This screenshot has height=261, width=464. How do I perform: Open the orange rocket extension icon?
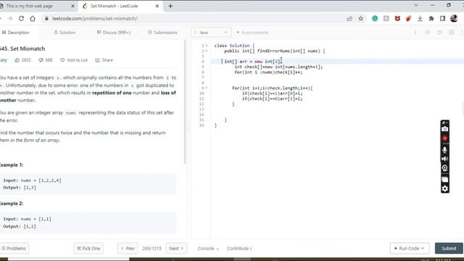pos(409,18)
